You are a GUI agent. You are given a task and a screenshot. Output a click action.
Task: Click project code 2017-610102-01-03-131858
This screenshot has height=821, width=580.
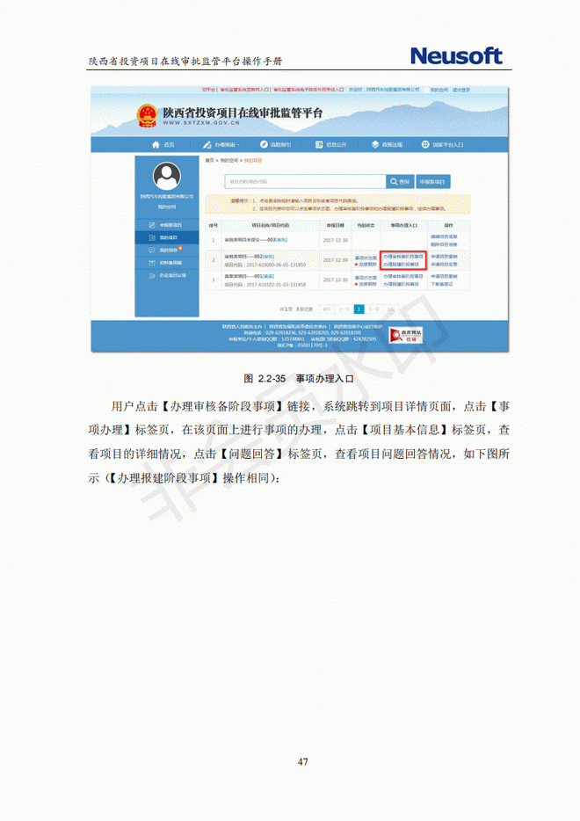[276, 284]
